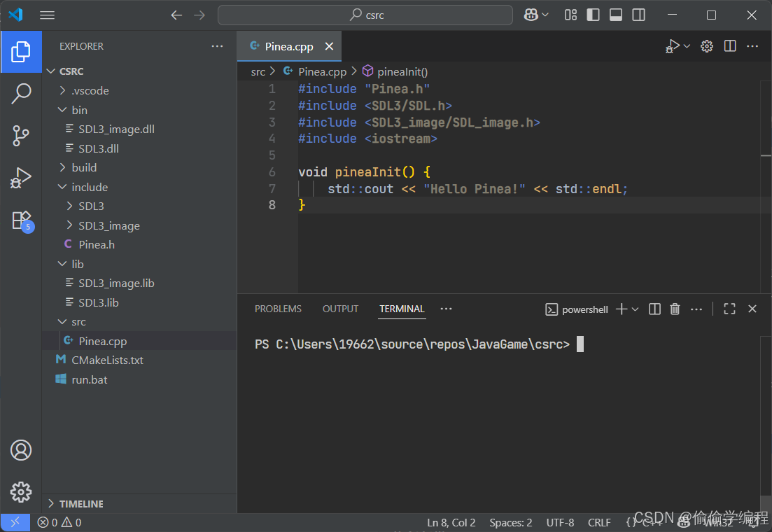
Task: Toggle the secondary sidebar visibility
Action: click(638, 14)
